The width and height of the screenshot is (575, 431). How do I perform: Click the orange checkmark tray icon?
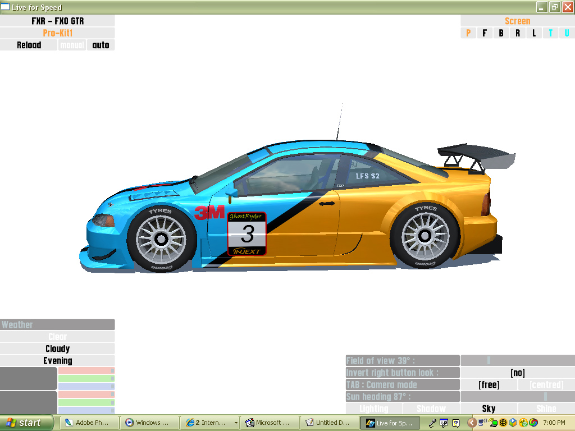523,423
